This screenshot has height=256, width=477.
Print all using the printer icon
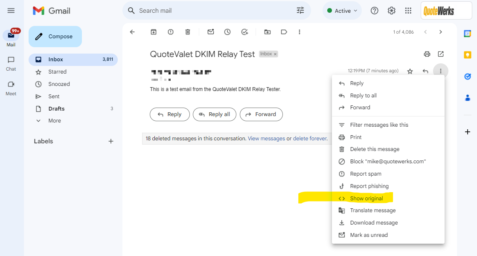tap(427, 54)
